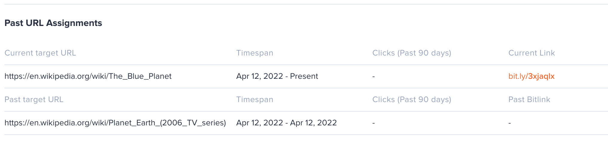Click the second Clicks (Past 90 days) header

pos(412,99)
